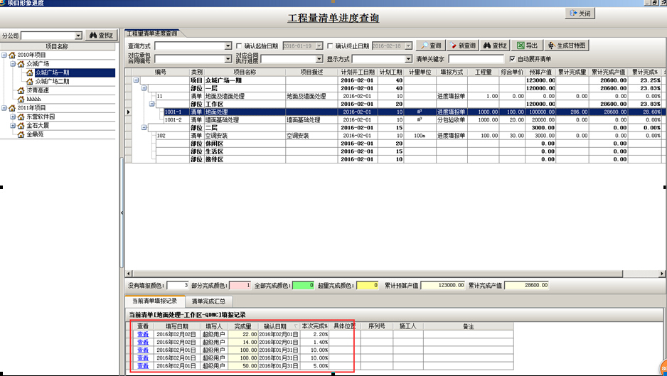Select the 当前清单填报记录 tab
Viewport: 667px width, 376px height.
(x=152, y=301)
